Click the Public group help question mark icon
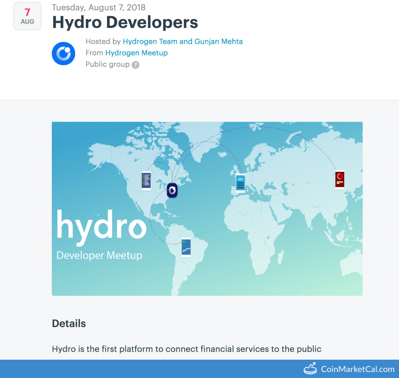The height and width of the screenshot is (378, 399). [x=135, y=65]
